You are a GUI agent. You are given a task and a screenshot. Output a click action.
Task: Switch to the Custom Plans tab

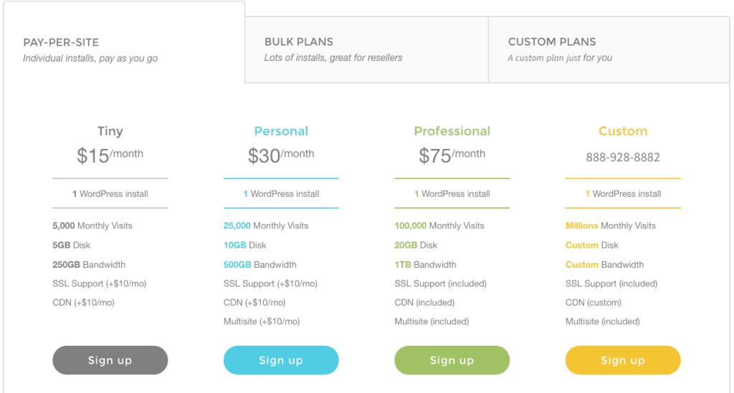tap(609, 49)
